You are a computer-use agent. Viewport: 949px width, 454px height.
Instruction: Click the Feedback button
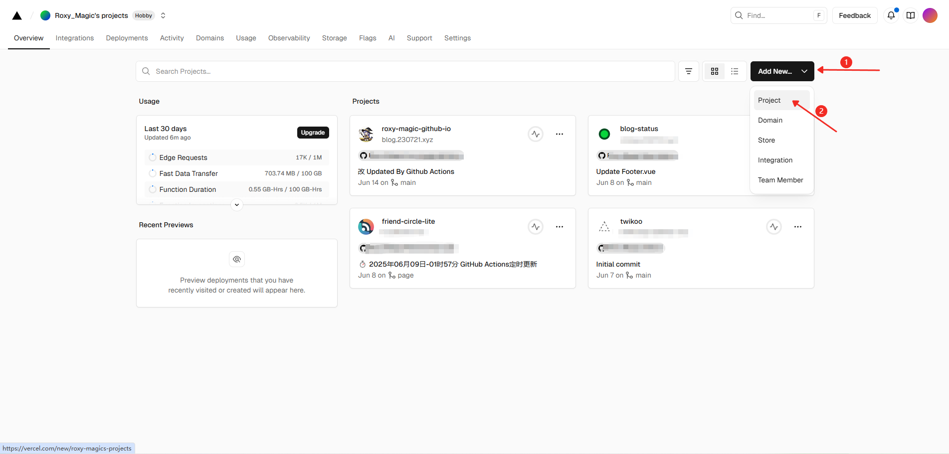(x=854, y=15)
